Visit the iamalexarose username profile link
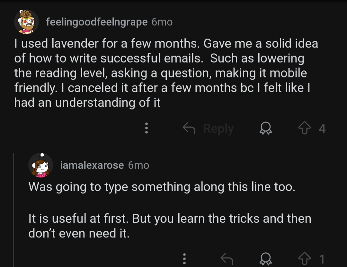Screen dimensions: 347x267 point(92,165)
